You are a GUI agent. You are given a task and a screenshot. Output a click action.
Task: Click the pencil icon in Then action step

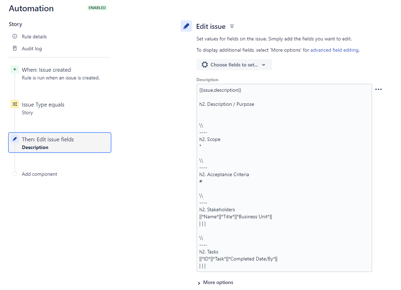15,139
